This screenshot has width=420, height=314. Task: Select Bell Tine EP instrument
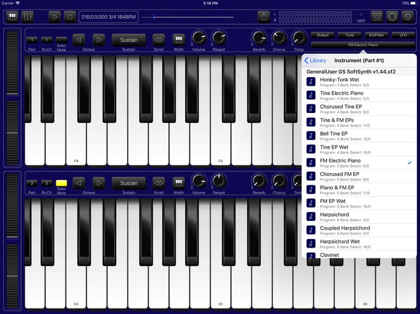point(359,136)
